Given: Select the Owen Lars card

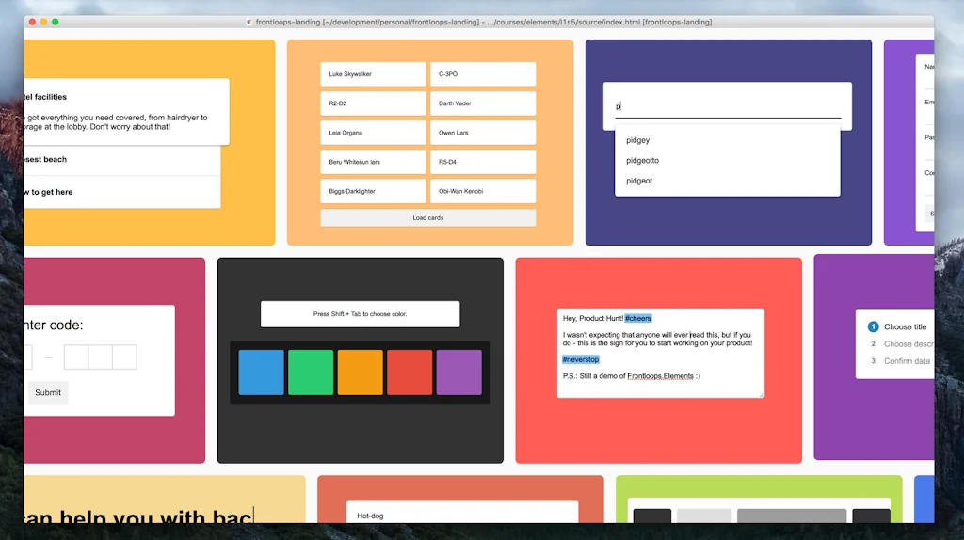Looking at the screenshot, I should [x=483, y=133].
